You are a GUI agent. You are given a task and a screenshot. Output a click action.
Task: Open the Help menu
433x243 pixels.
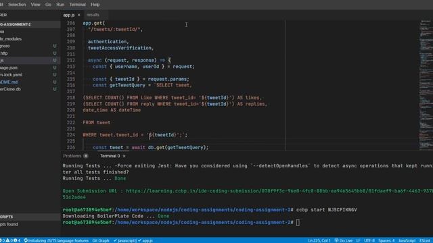click(95, 5)
